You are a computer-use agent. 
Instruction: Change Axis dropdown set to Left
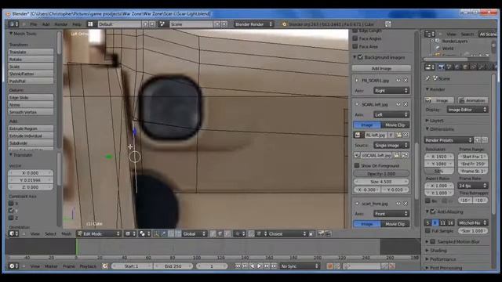[391, 114]
